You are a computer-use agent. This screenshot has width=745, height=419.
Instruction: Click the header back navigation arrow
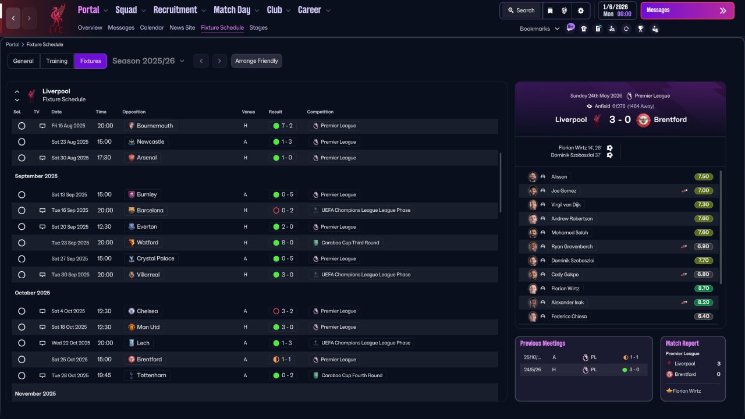[13, 18]
